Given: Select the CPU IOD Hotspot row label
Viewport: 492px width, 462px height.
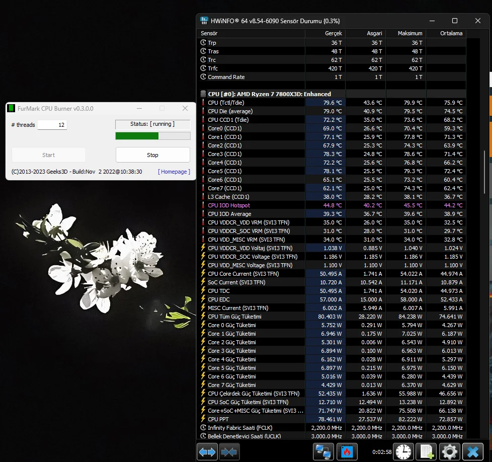Looking at the screenshot, I should pyautogui.click(x=229, y=205).
